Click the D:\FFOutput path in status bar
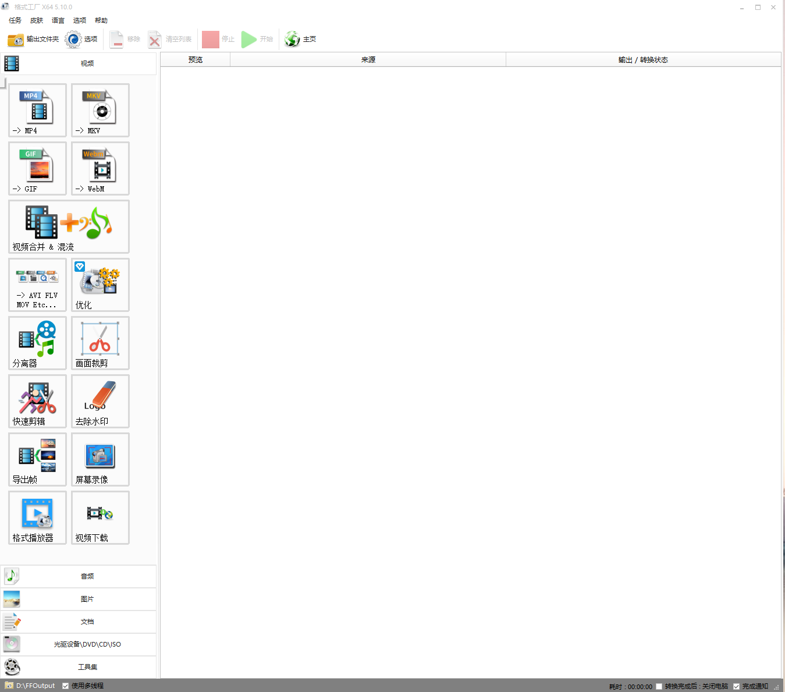This screenshot has height=692, width=785. 35,686
